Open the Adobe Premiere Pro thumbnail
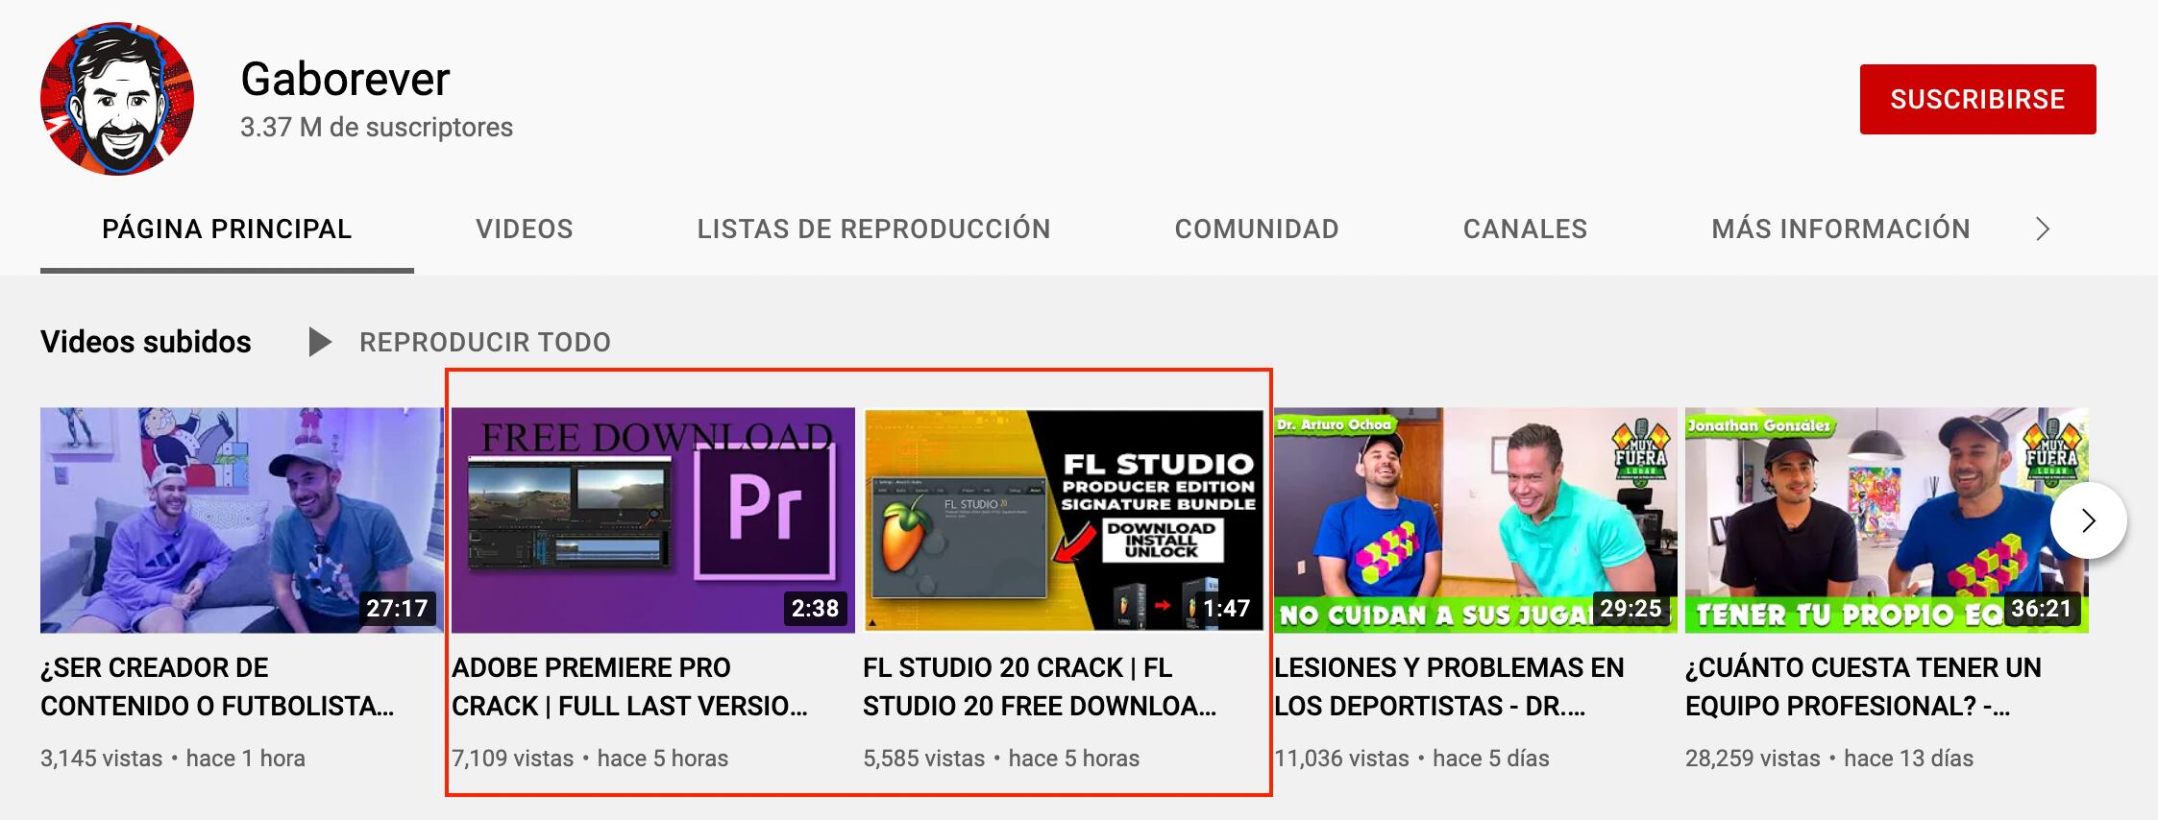This screenshot has height=820, width=2158. [652, 519]
